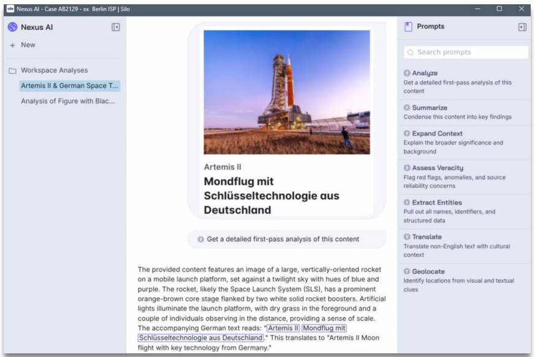
Task: Collapse the left sidebar panel
Action: pos(116,27)
